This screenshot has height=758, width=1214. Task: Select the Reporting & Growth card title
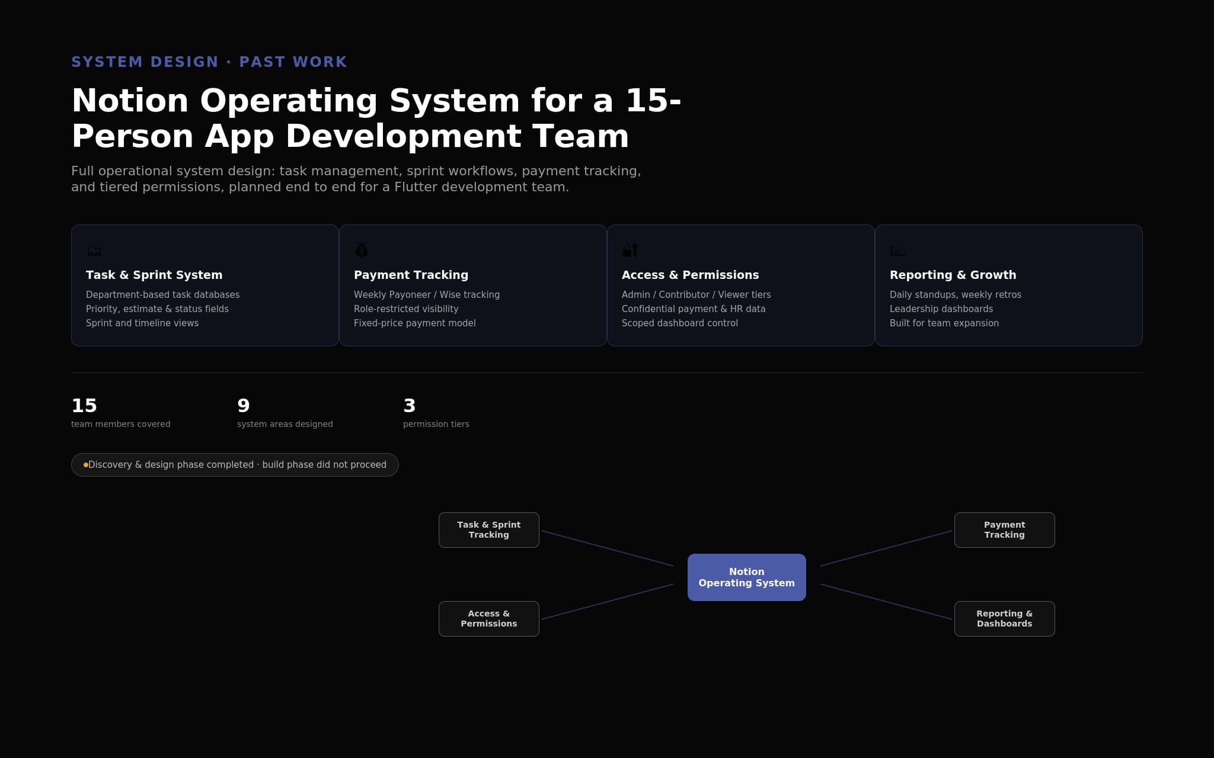click(953, 275)
